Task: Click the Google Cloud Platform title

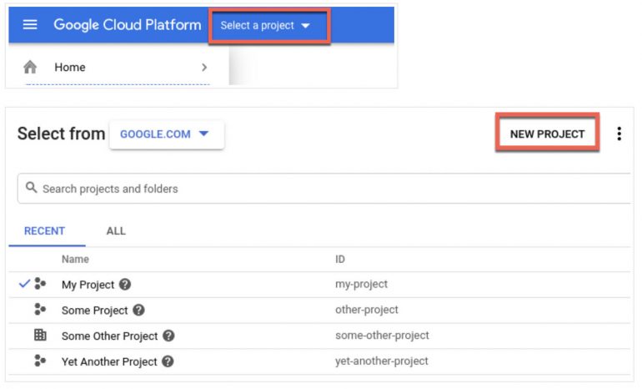Action: pyautogui.click(x=128, y=24)
